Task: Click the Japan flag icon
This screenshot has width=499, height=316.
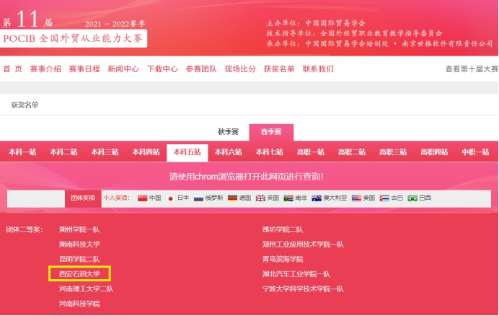Action: (171, 198)
